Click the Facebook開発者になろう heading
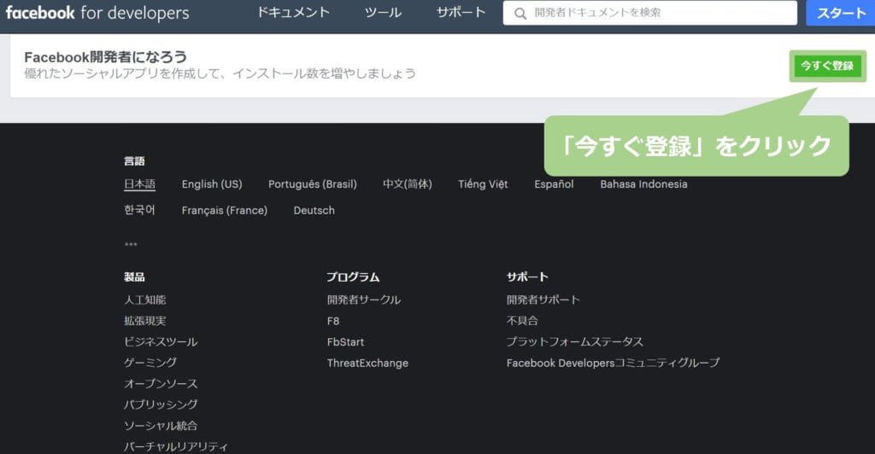The width and height of the screenshot is (875, 454). 105,57
